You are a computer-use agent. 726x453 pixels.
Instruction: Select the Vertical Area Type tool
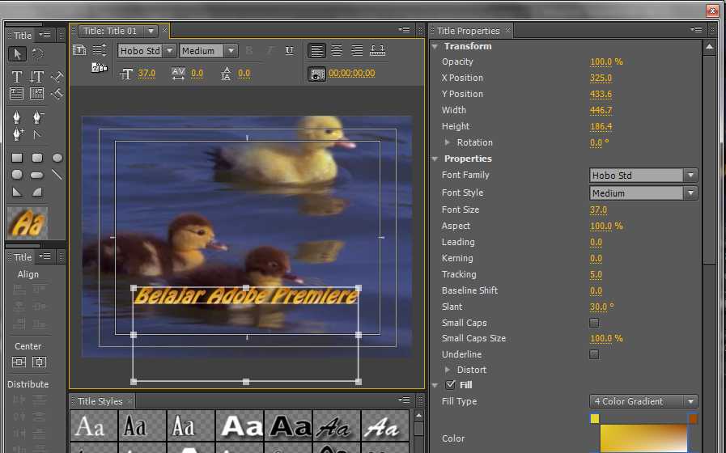pyautogui.click(x=37, y=94)
